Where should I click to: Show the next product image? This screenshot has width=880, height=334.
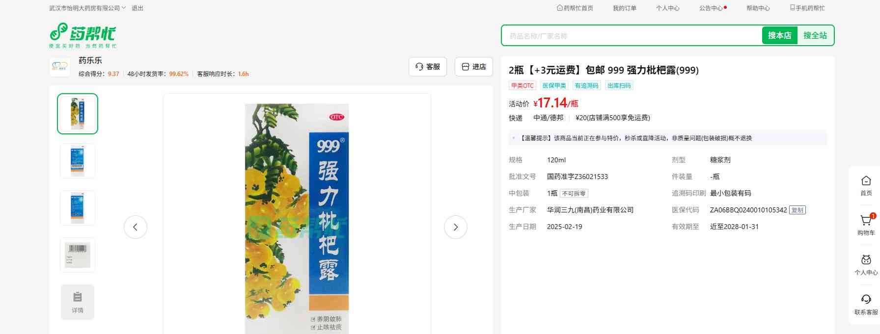click(x=456, y=227)
